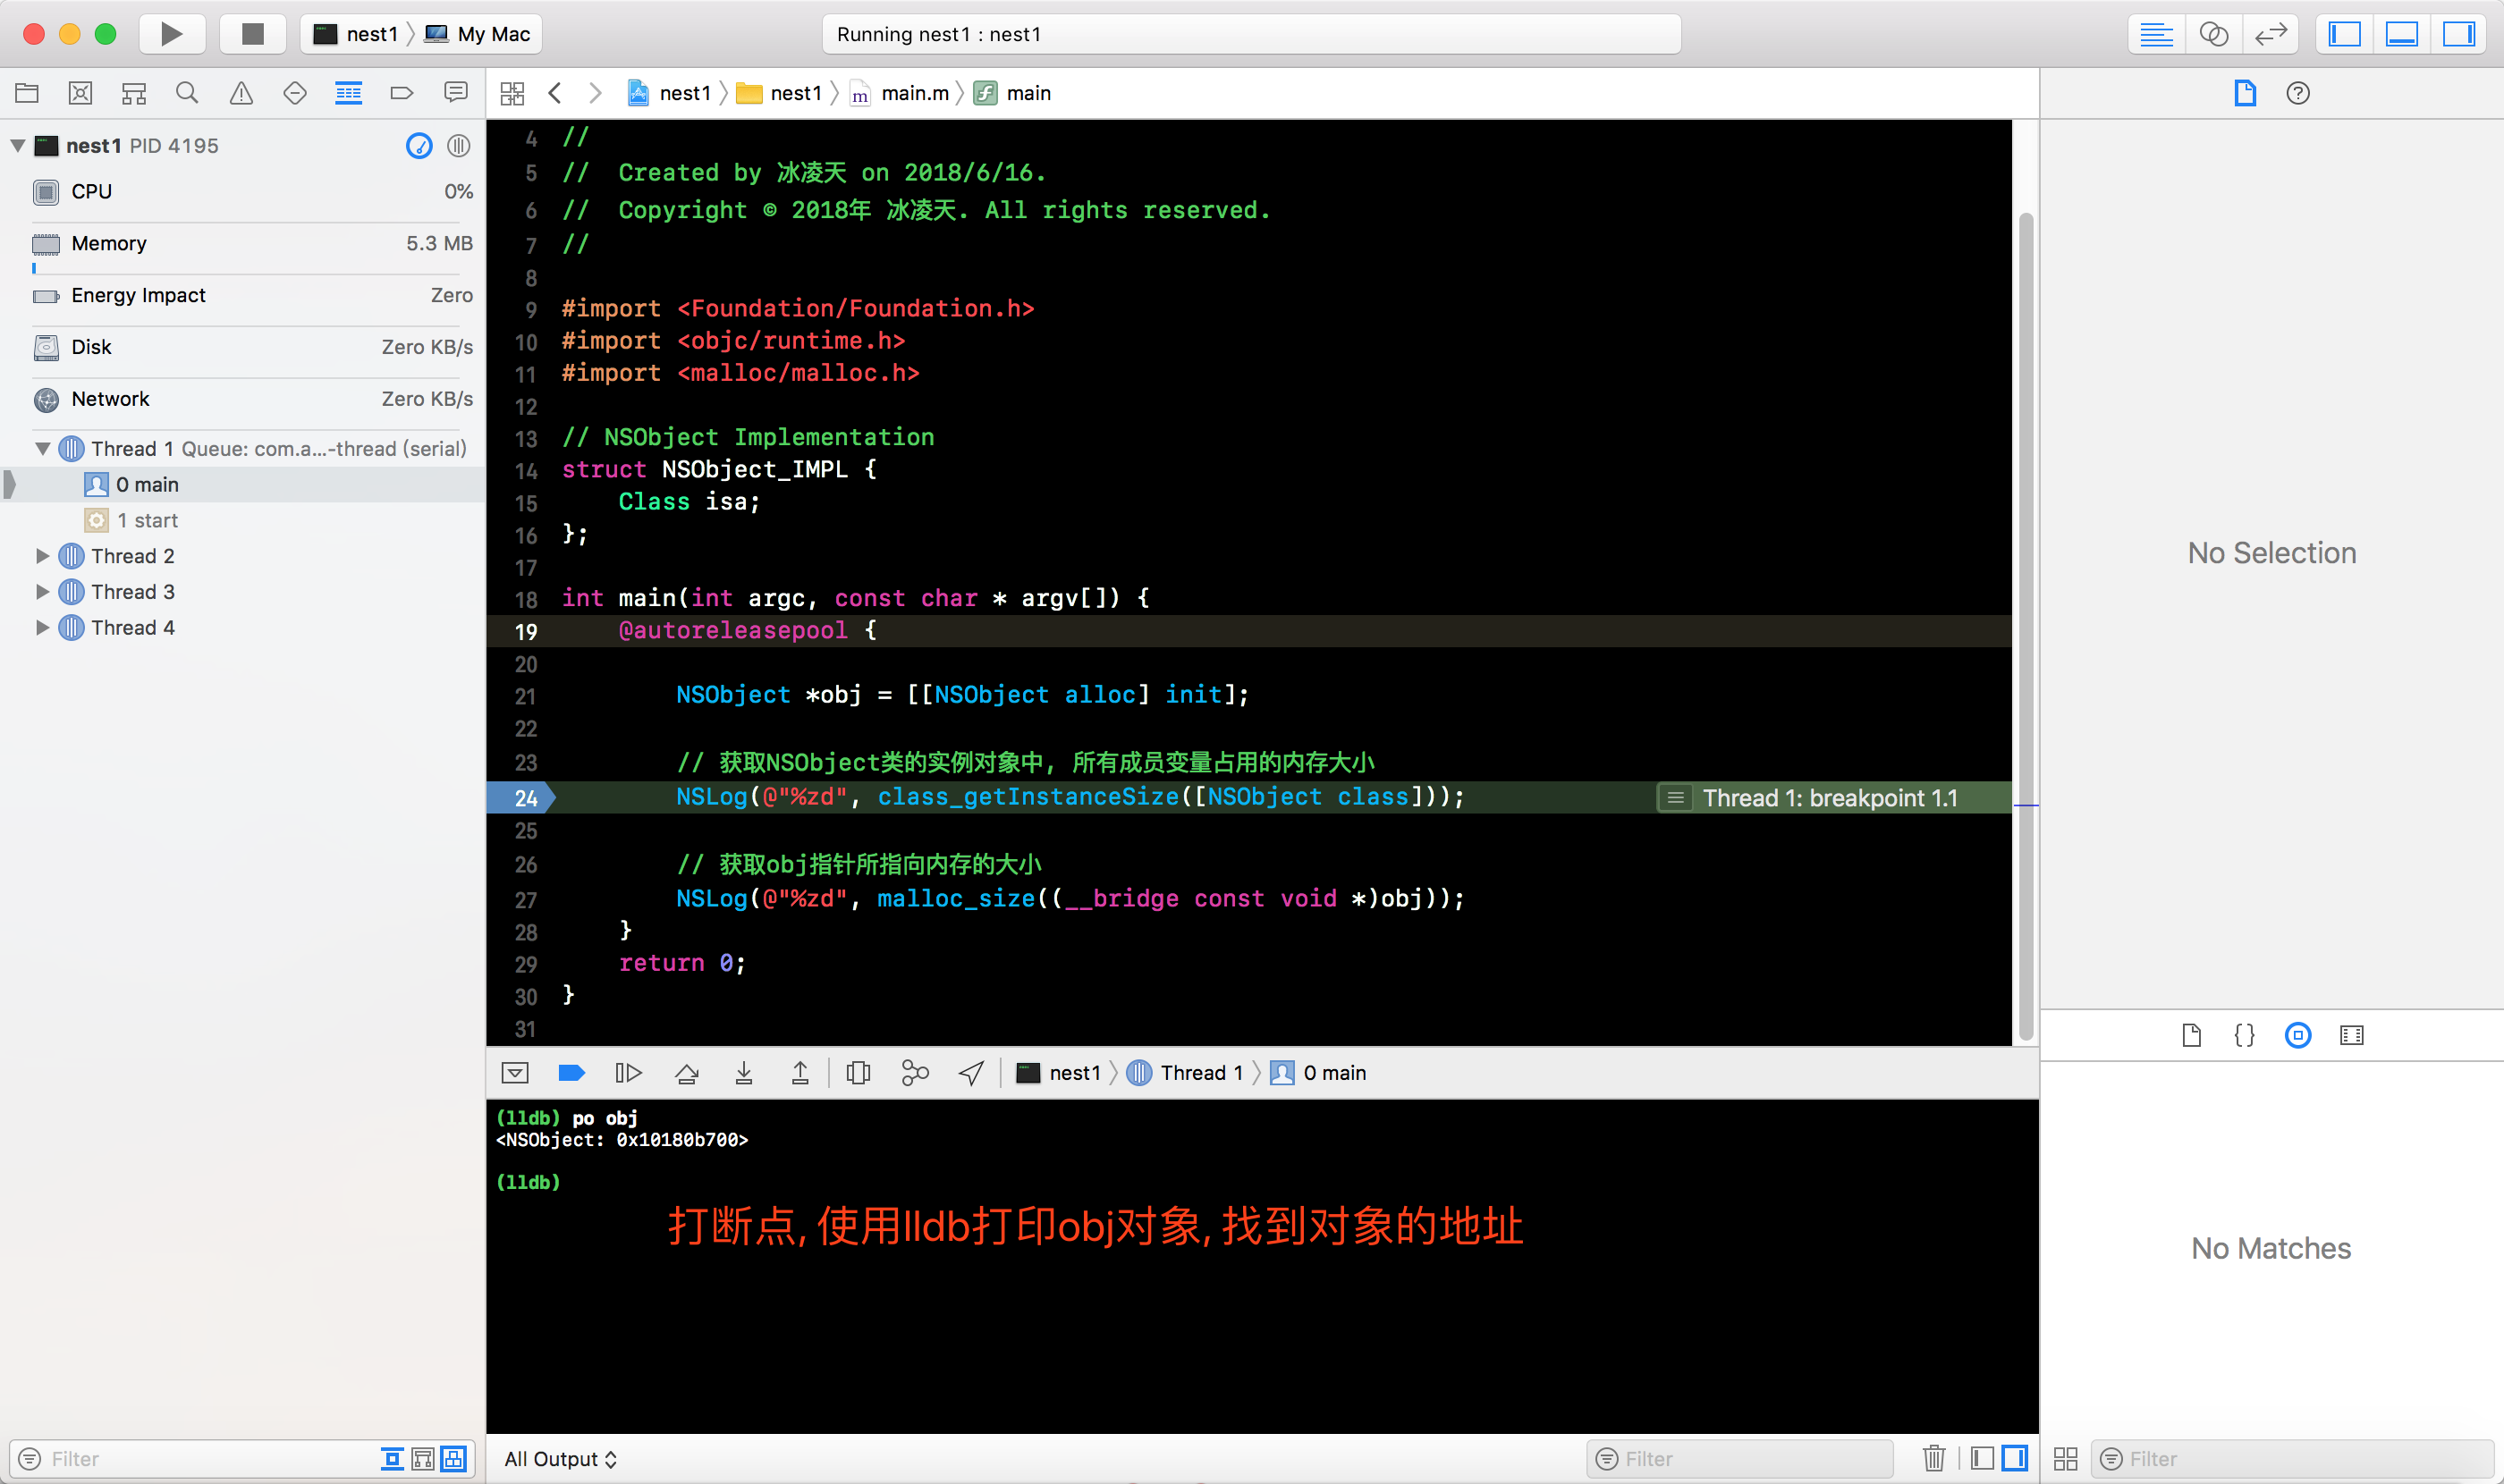Clear the console with trash icon

tap(1933, 1458)
